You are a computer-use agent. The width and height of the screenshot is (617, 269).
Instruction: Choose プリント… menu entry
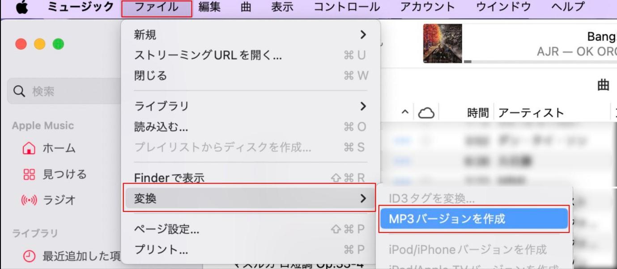[251, 250]
